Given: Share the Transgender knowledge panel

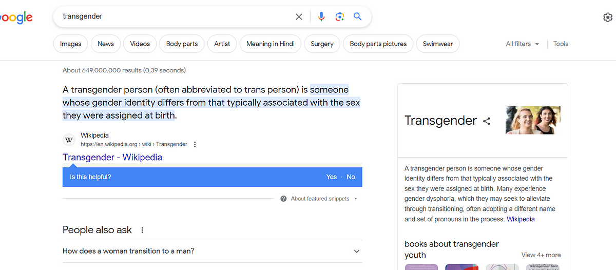Looking at the screenshot, I should [x=487, y=121].
